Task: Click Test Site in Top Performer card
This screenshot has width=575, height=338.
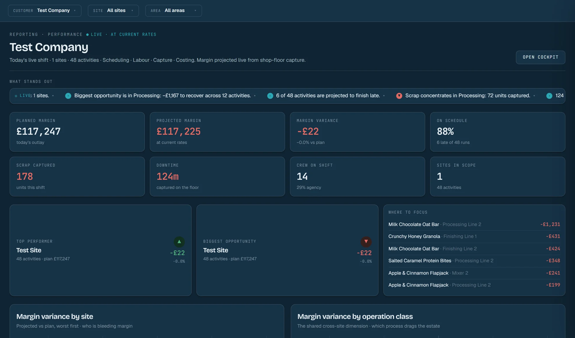Action: pyautogui.click(x=29, y=250)
